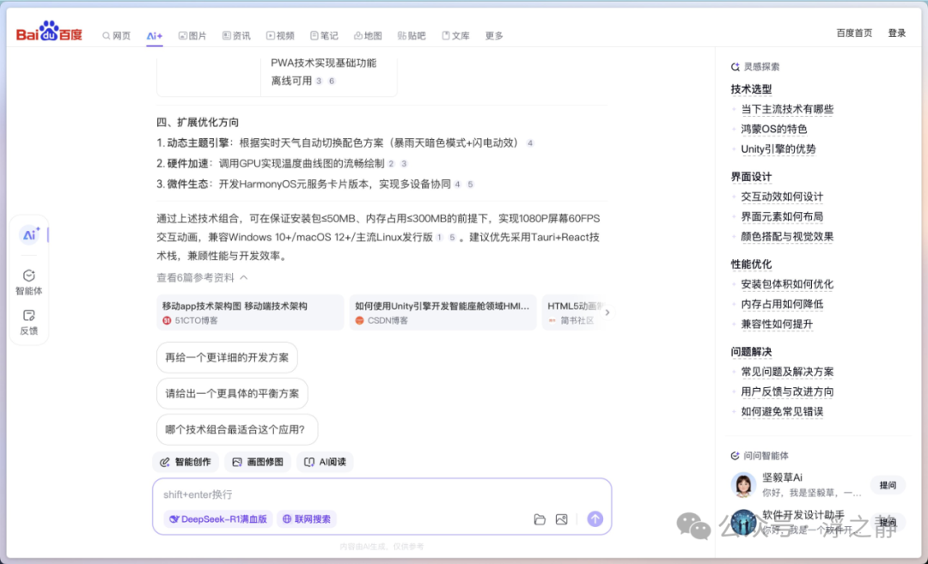The height and width of the screenshot is (564, 928).
Task: Open the 网页 search tab
Action: coord(117,35)
